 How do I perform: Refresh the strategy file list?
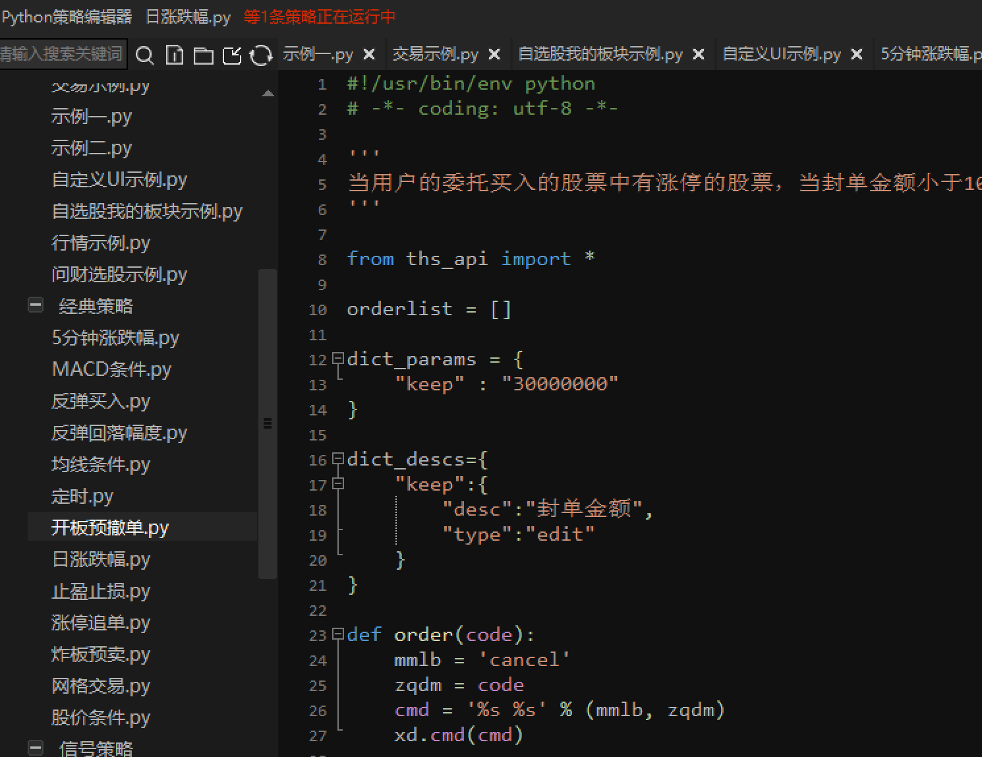[x=261, y=55]
